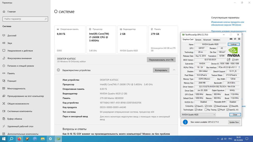Click Переименовать этот ПК button
The height and width of the screenshot is (142, 253).
161,60
